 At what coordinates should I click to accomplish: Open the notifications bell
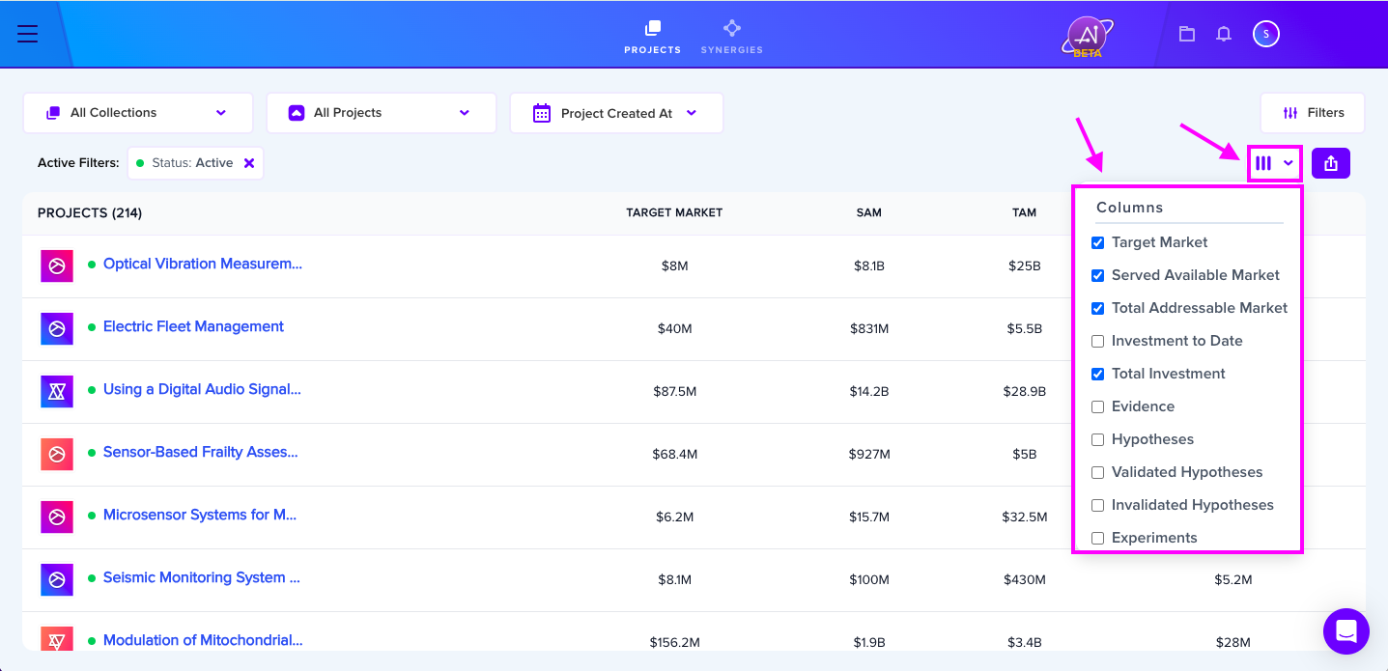click(1224, 34)
